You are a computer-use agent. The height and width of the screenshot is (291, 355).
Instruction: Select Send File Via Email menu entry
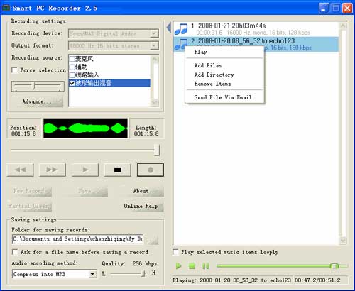(x=223, y=97)
